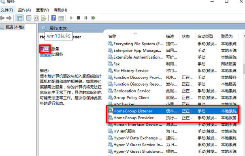Select the Function Discovery Reso... service name

138,84
